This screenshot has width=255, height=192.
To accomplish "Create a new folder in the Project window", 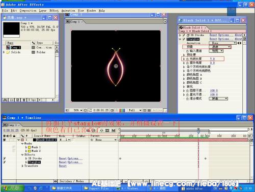I will pyautogui.click(x=12, y=100).
